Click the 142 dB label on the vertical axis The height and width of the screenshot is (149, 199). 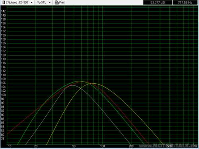click(3, 11)
